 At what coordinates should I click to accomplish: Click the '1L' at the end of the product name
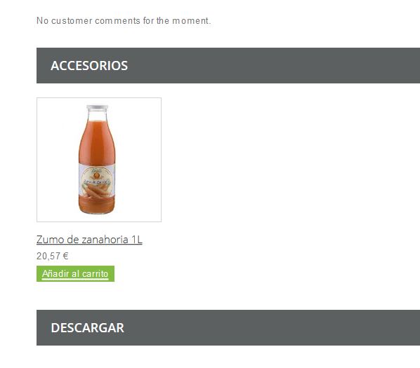137,240
